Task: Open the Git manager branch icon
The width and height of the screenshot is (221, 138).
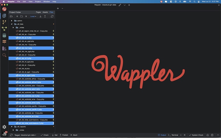Action: pyautogui.click(x=4, y=22)
